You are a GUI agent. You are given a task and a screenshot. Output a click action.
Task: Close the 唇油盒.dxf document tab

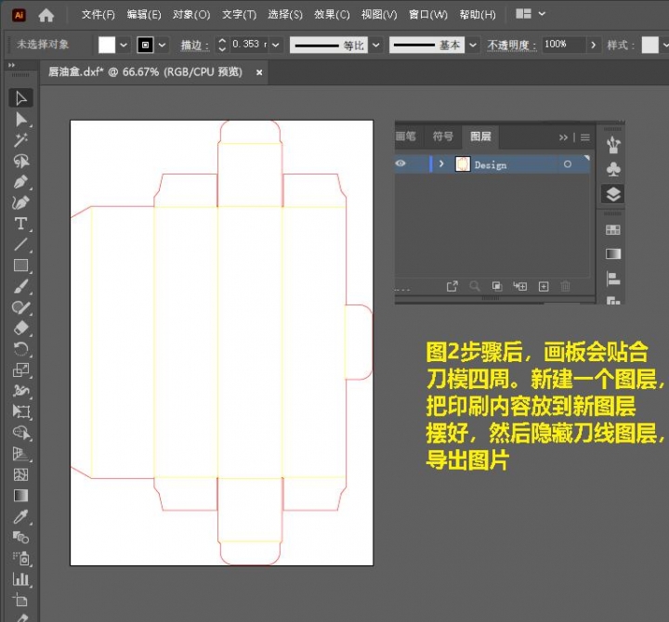[x=259, y=71]
